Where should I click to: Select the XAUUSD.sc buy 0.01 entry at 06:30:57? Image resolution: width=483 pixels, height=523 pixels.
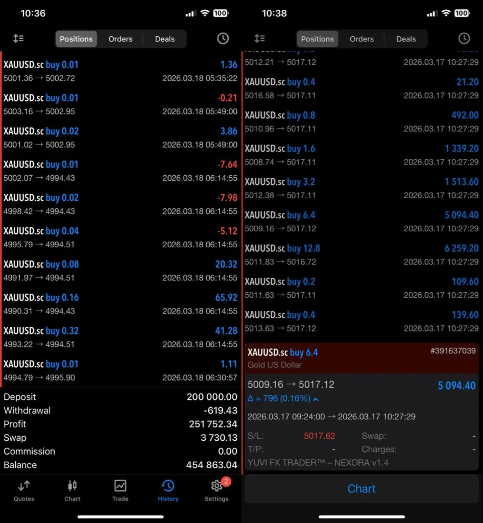120,370
